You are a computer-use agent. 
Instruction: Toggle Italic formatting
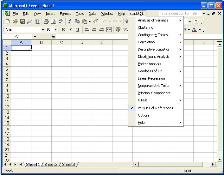[70, 30]
